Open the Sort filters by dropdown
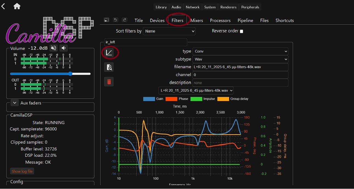This screenshot has height=189, width=354. (169, 31)
